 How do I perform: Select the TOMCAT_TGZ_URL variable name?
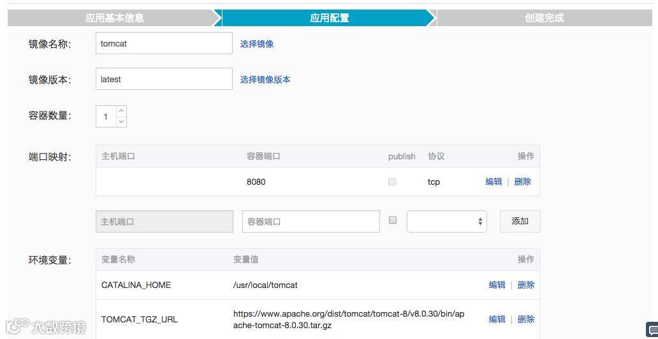pyautogui.click(x=140, y=319)
